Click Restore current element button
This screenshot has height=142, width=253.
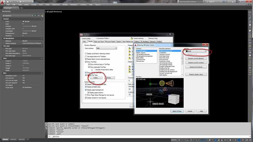196,58
